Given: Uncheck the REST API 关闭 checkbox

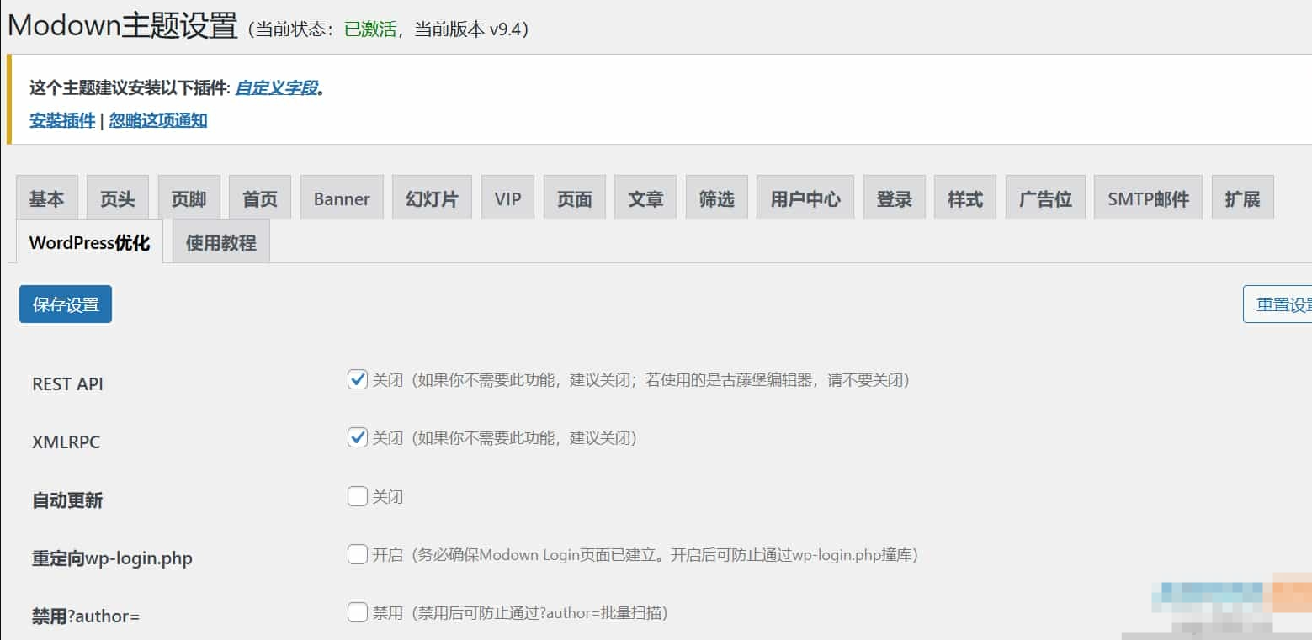Looking at the screenshot, I should tap(357, 380).
